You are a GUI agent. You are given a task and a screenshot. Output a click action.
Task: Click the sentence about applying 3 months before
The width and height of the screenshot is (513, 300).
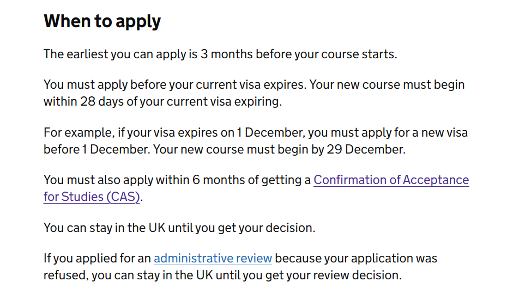click(x=220, y=54)
